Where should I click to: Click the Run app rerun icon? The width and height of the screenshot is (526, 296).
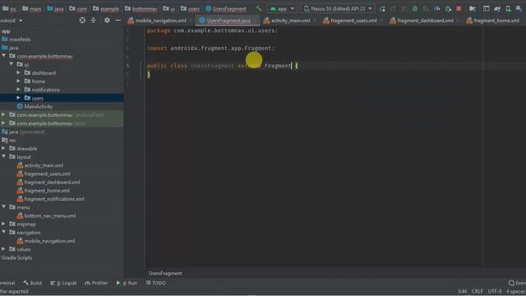(382, 9)
